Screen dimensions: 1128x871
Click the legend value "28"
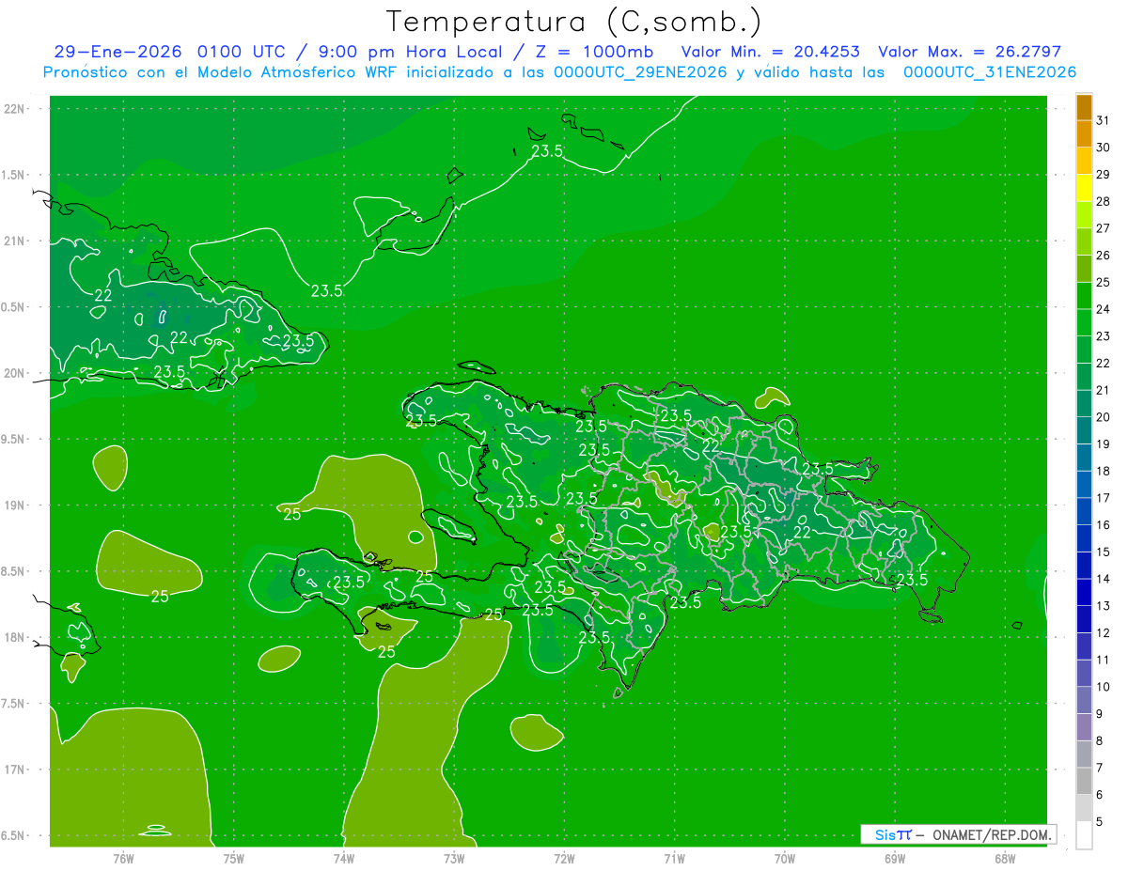[1104, 201]
